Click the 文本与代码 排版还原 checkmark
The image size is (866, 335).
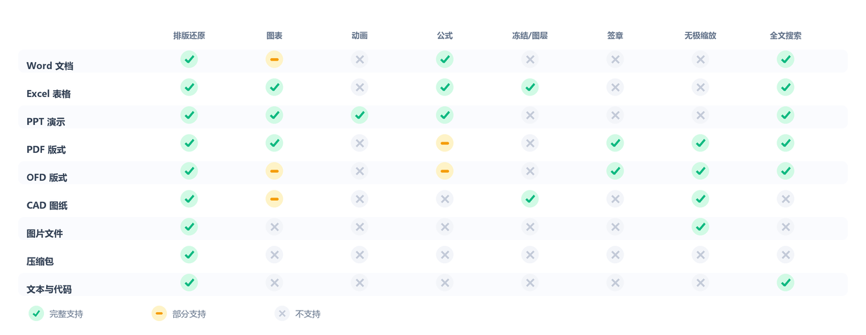tap(189, 283)
